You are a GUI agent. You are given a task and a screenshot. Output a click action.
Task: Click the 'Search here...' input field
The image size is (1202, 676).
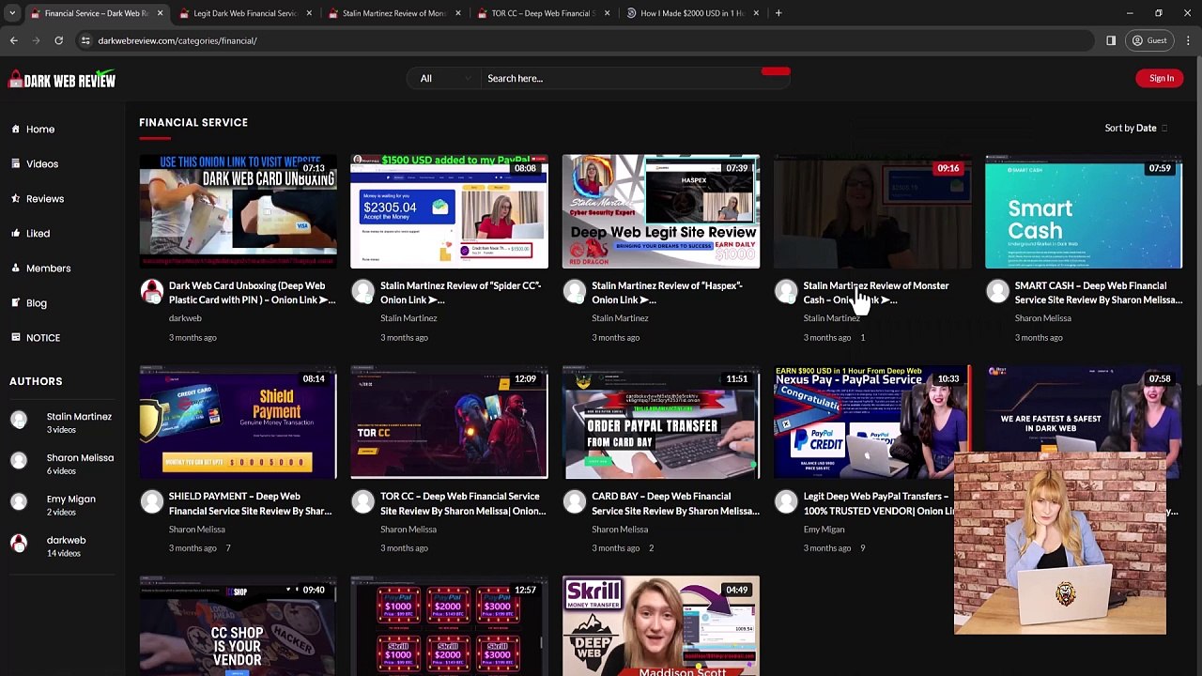point(620,78)
